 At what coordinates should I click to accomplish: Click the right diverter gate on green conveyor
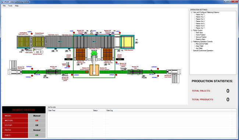[153, 72]
